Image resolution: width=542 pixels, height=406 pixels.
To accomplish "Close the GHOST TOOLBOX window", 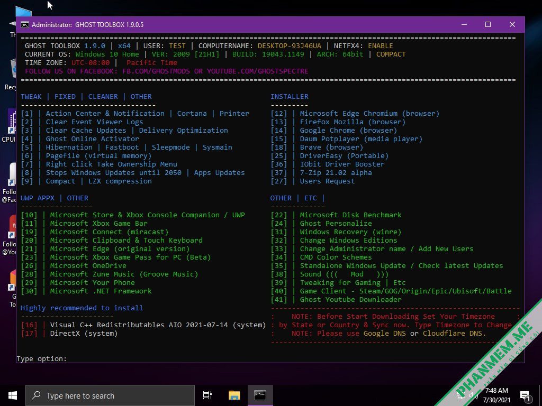I will [512, 24].
